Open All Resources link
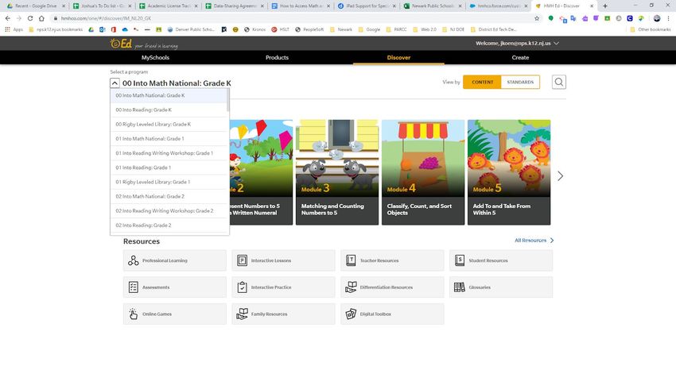 (534, 241)
